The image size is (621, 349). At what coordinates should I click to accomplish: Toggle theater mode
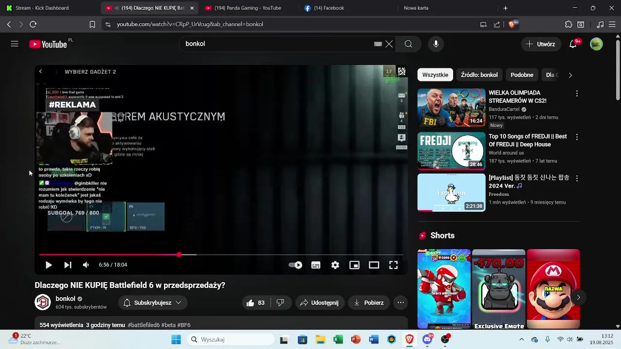374,265
